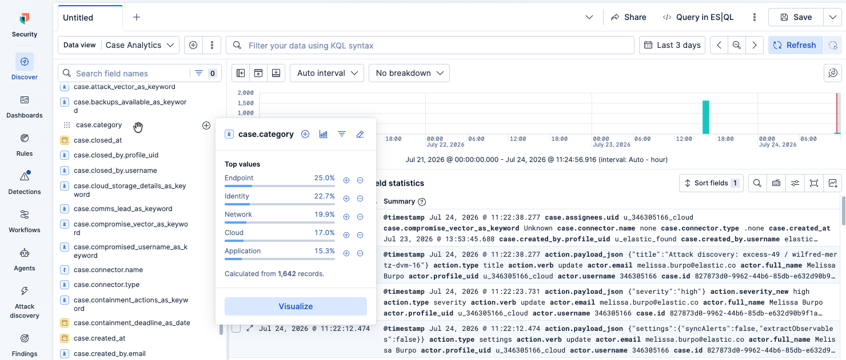The height and width of the screenshot is (360, 846).
Task: Filter out the Application value
Action: tap(360, 253)
